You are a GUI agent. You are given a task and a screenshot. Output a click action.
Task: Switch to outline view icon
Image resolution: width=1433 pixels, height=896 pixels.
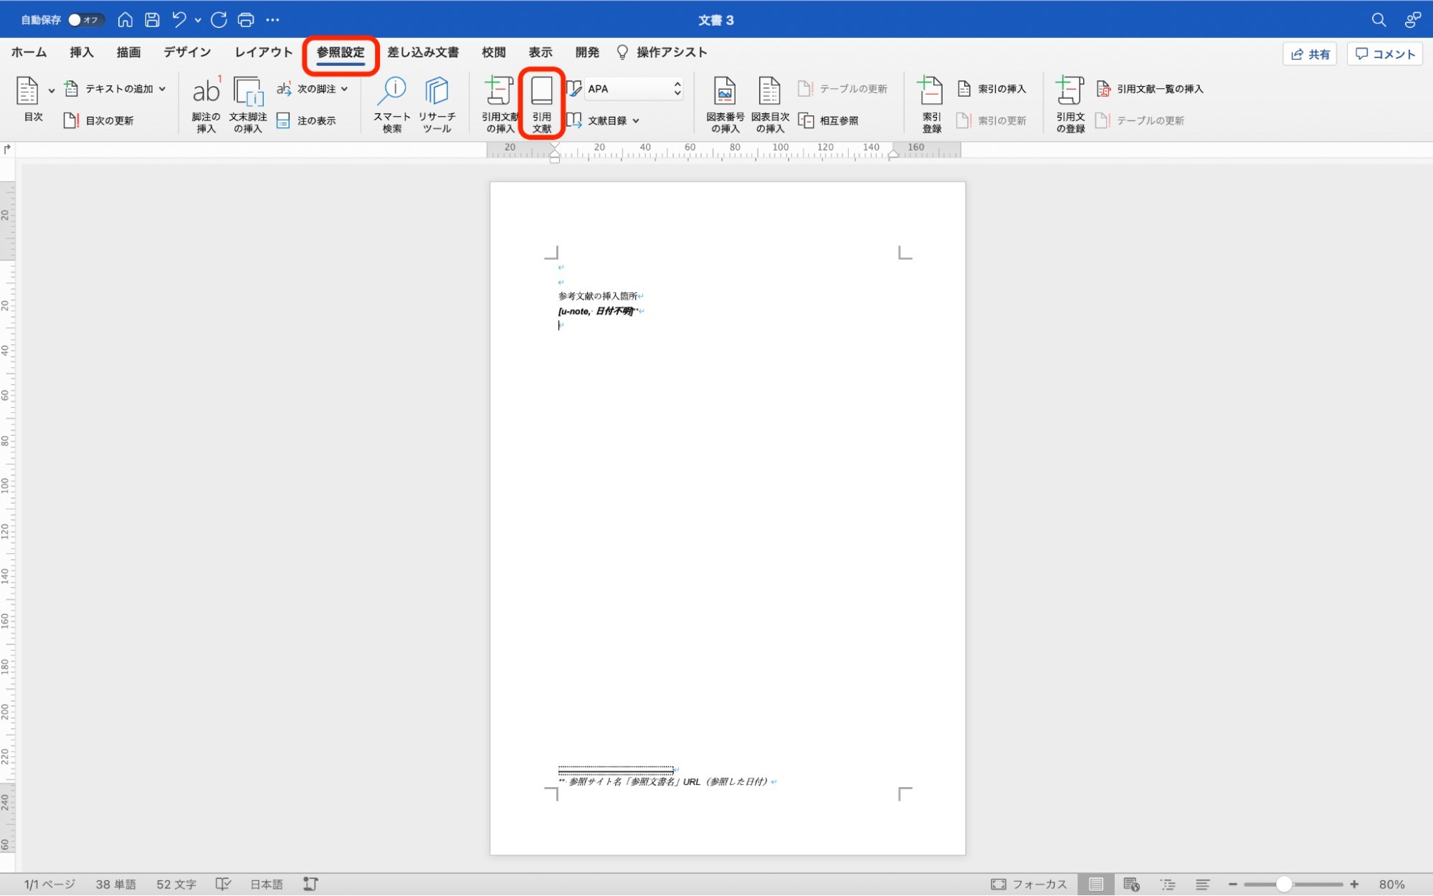click(1168, 885)
